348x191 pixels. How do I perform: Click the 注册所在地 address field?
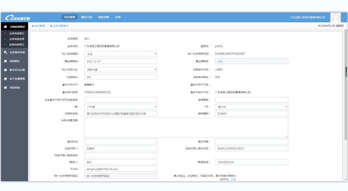click(121, 114)
